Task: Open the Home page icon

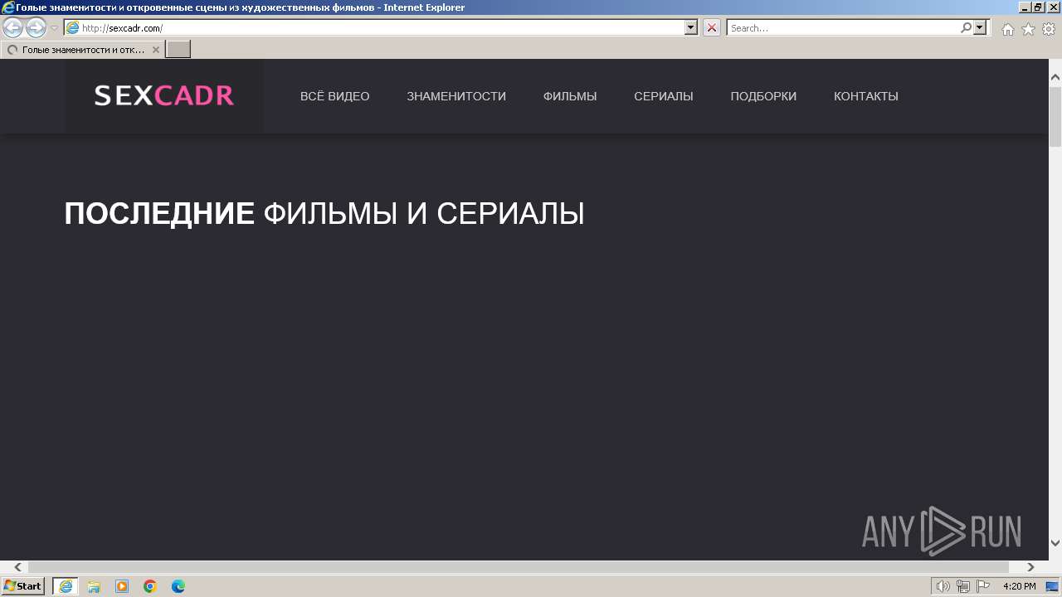Action: pos(1007,29)
